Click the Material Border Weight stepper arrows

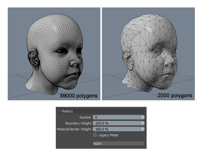(x=142, y=129)
